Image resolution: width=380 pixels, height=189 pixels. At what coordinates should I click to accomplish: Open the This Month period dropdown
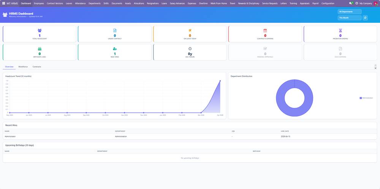click(x=350, y=18)
